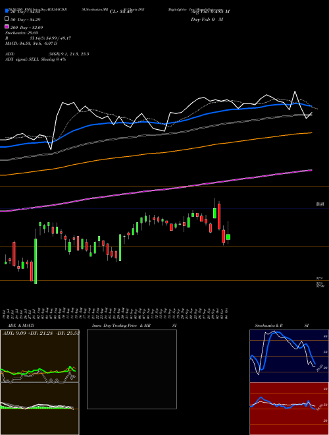Screen dimensions: 329x435
Task: Click the white 50 Day legend swatch
Action: click(7, 19)
